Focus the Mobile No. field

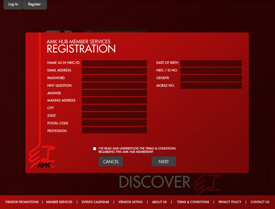(211, 86)
